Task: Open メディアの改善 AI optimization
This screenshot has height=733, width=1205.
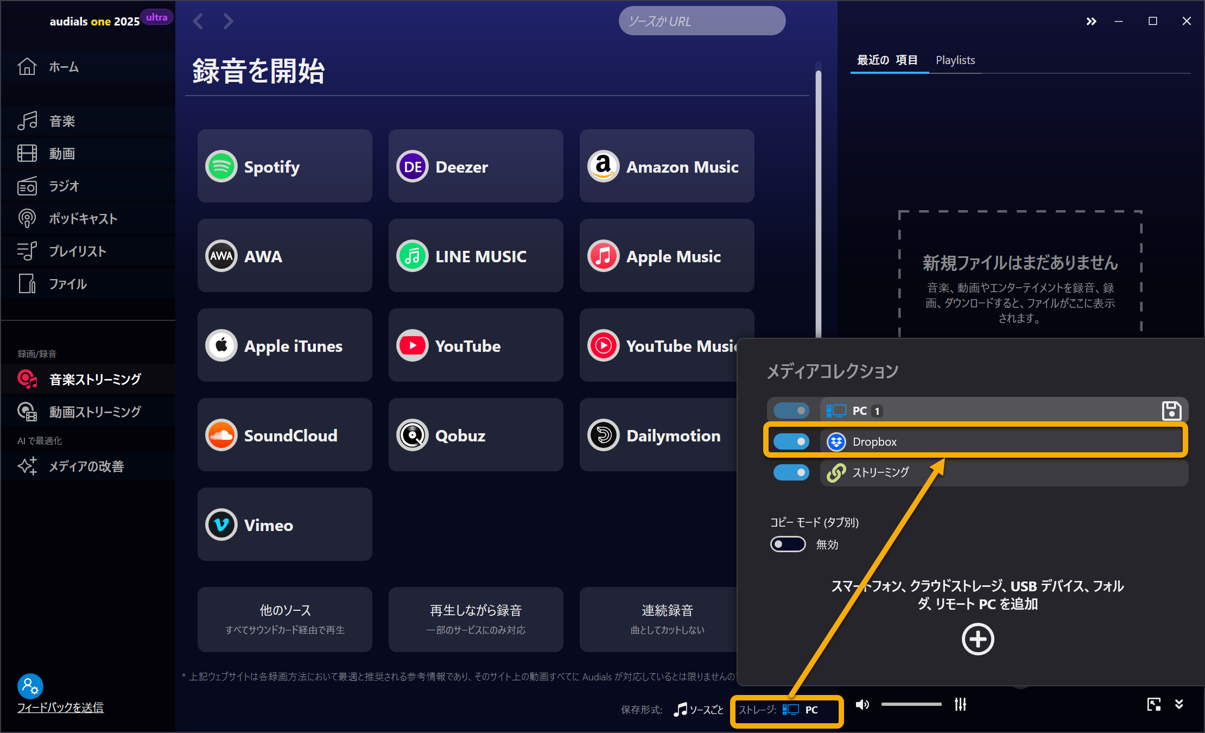Action: coord(88,466)
